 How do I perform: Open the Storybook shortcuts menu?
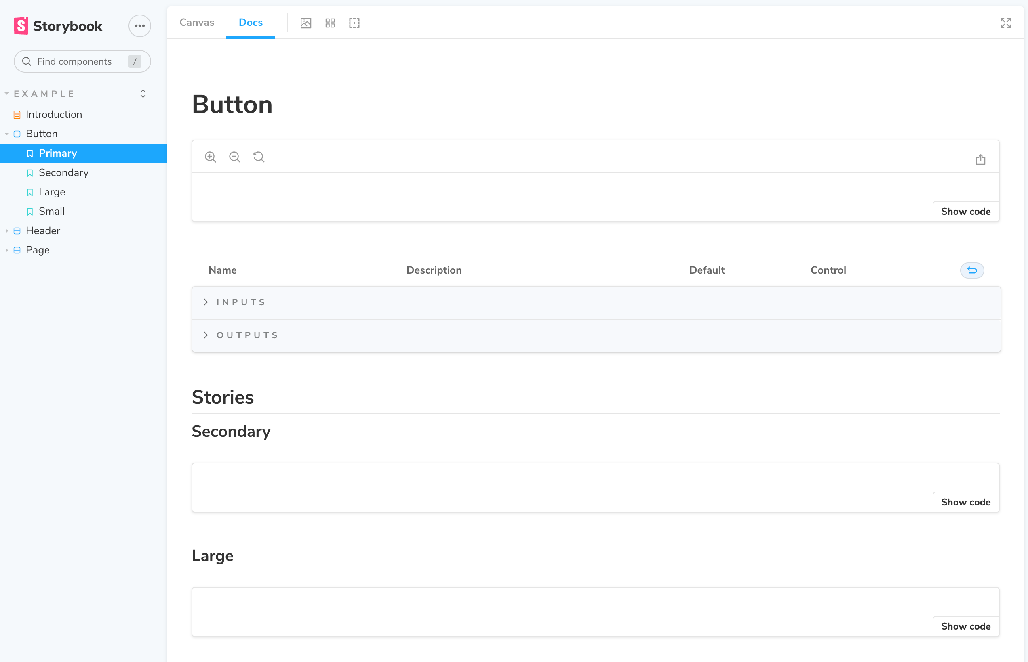[x=139, y=26]
